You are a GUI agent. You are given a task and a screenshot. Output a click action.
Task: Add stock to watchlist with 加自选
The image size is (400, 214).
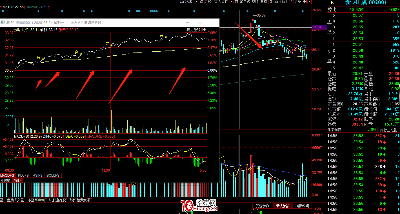[x=245, y=2]
